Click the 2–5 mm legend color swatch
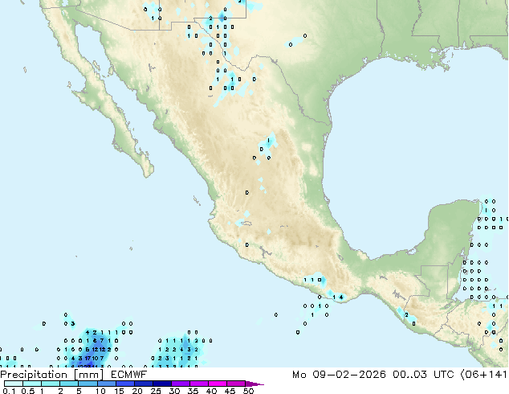The image size is (509, 394). (69, 384)
